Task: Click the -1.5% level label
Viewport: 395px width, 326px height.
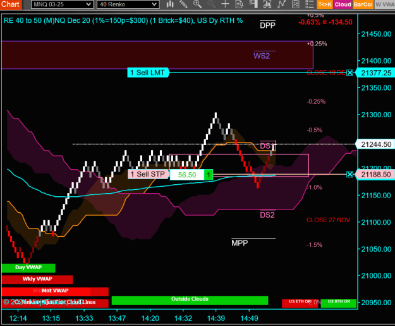Action: (314, 245)
